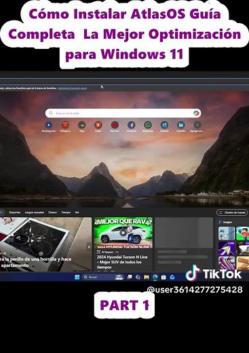249x353 pixels.
Task: Switch to the Ver feed tab
Action: pyautogui.click(x=77, y=212)
